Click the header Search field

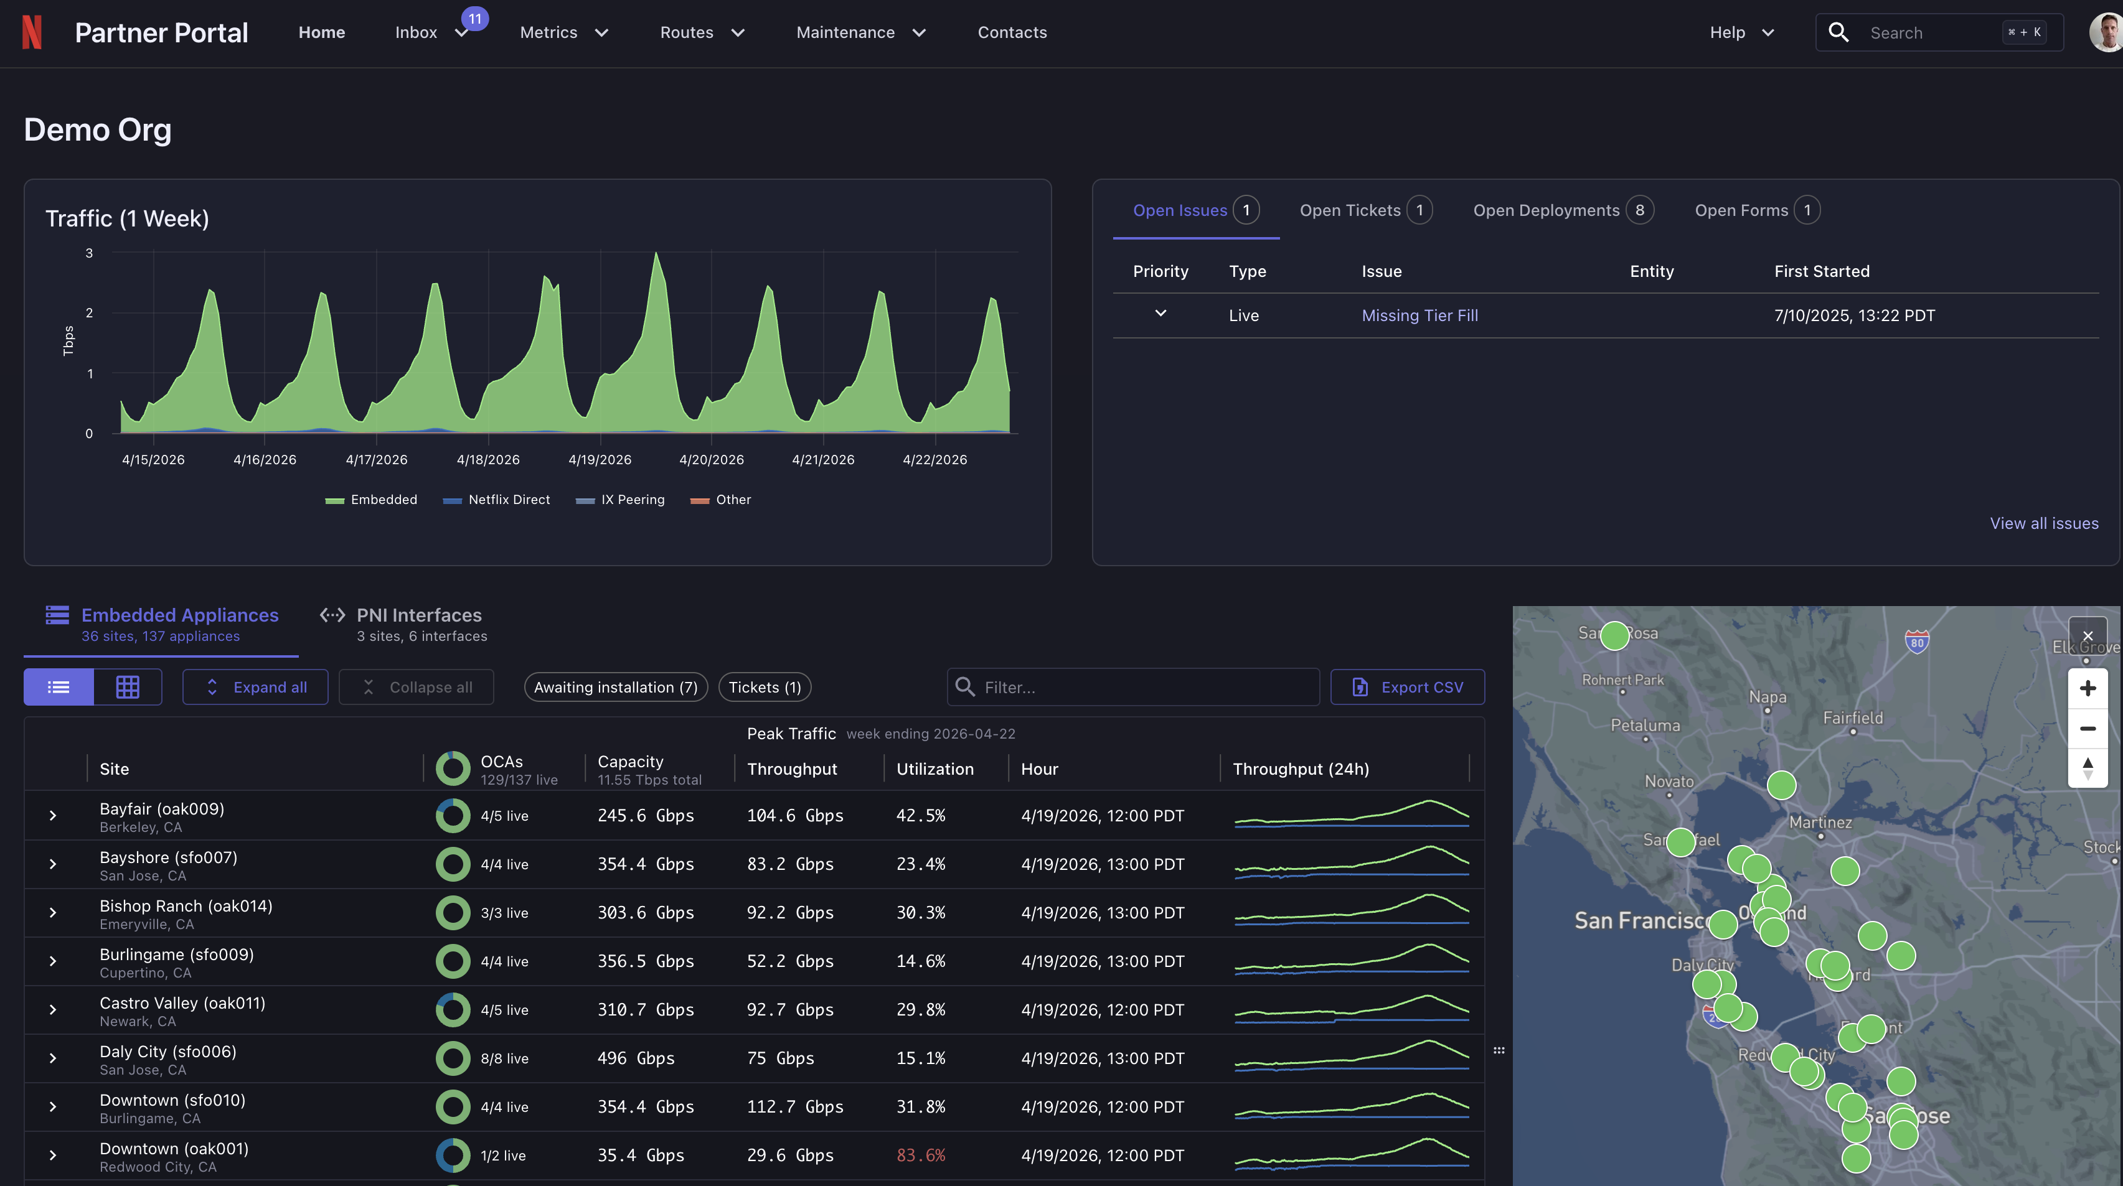pyautogui.click(x=1939, y=32)
